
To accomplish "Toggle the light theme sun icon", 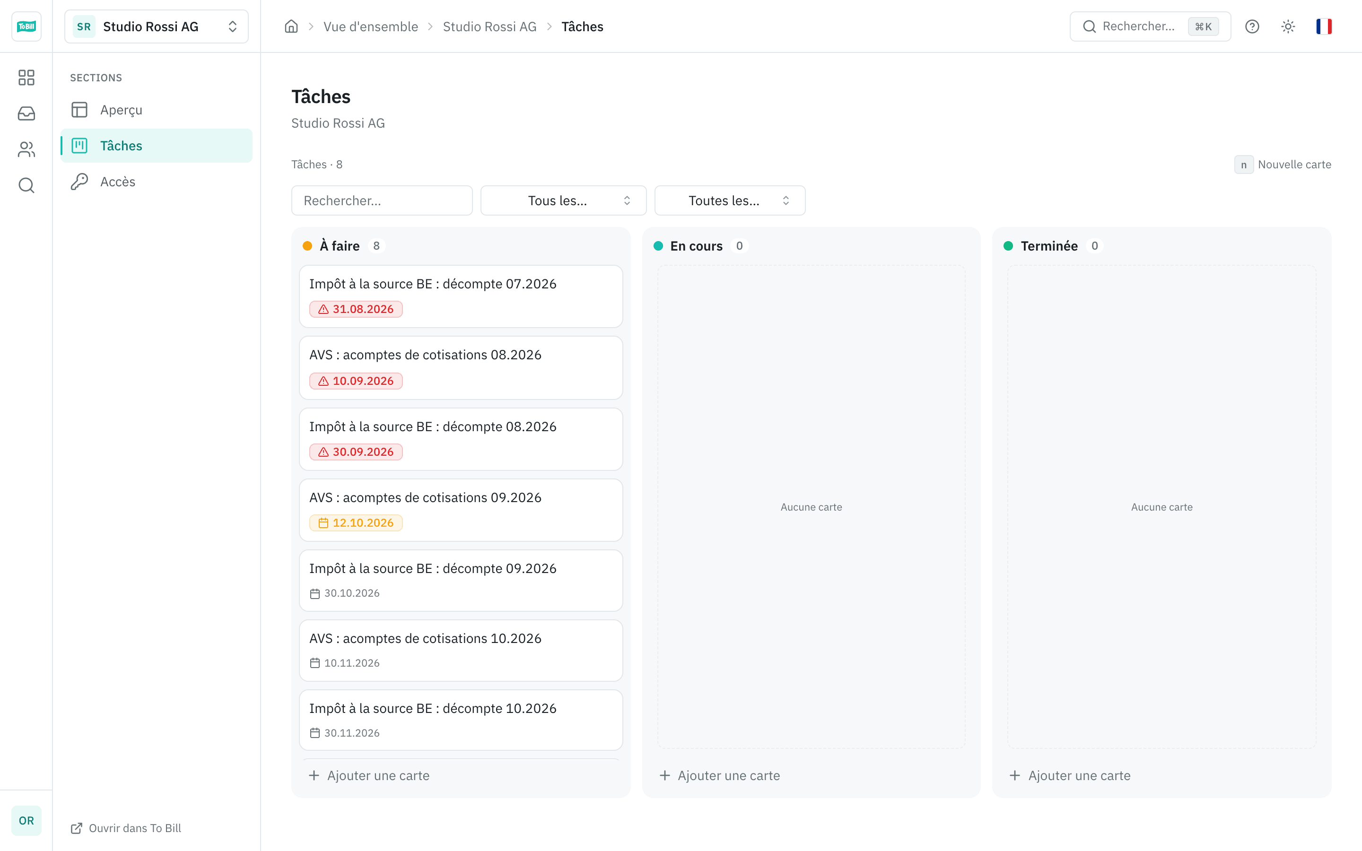I will coord(1288,26).
